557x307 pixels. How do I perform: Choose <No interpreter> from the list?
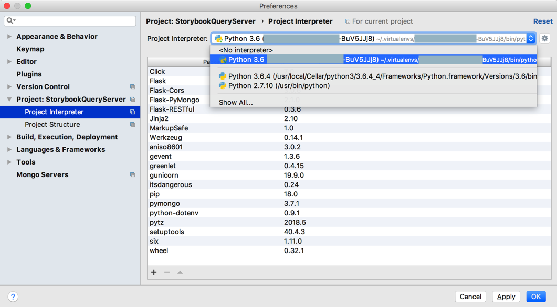coord(246,50)
